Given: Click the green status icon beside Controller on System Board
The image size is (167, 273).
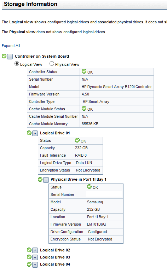Looking at the screenshot, I should point(4,56).
